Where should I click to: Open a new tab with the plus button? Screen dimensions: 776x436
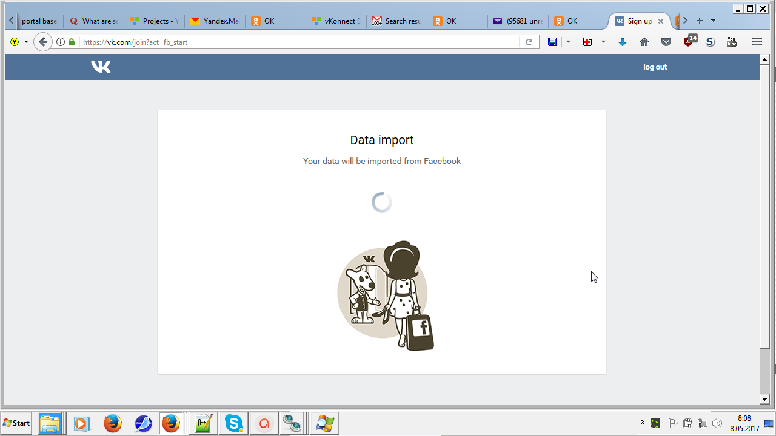pos(699,21)
